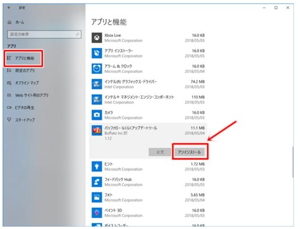Click the インテル マネジメント・エンジン icon
The width and height of the screenshot is (300, 229).
pyautogui.click(x=97, y=99)
